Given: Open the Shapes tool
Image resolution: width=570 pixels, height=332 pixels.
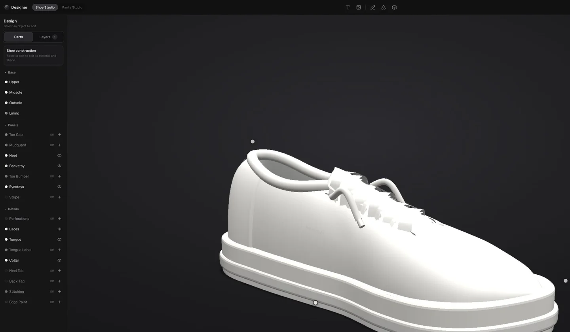Looking at the screenshot, I should point(384,8).
